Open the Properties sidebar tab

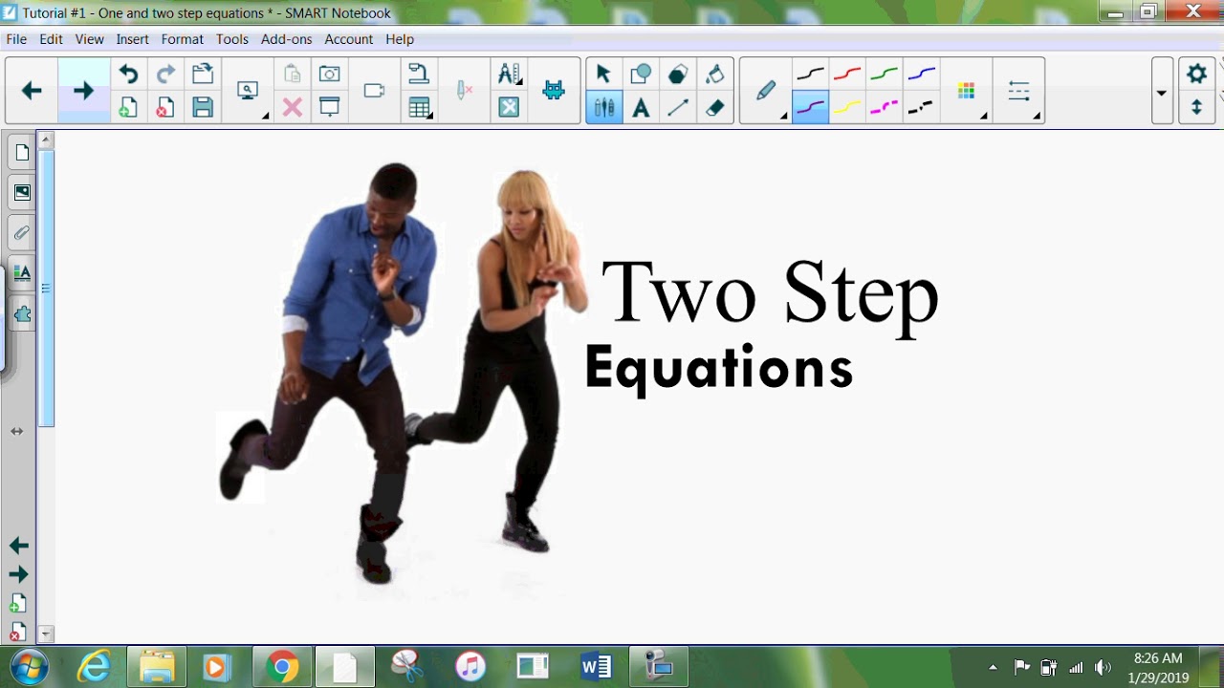21,272
